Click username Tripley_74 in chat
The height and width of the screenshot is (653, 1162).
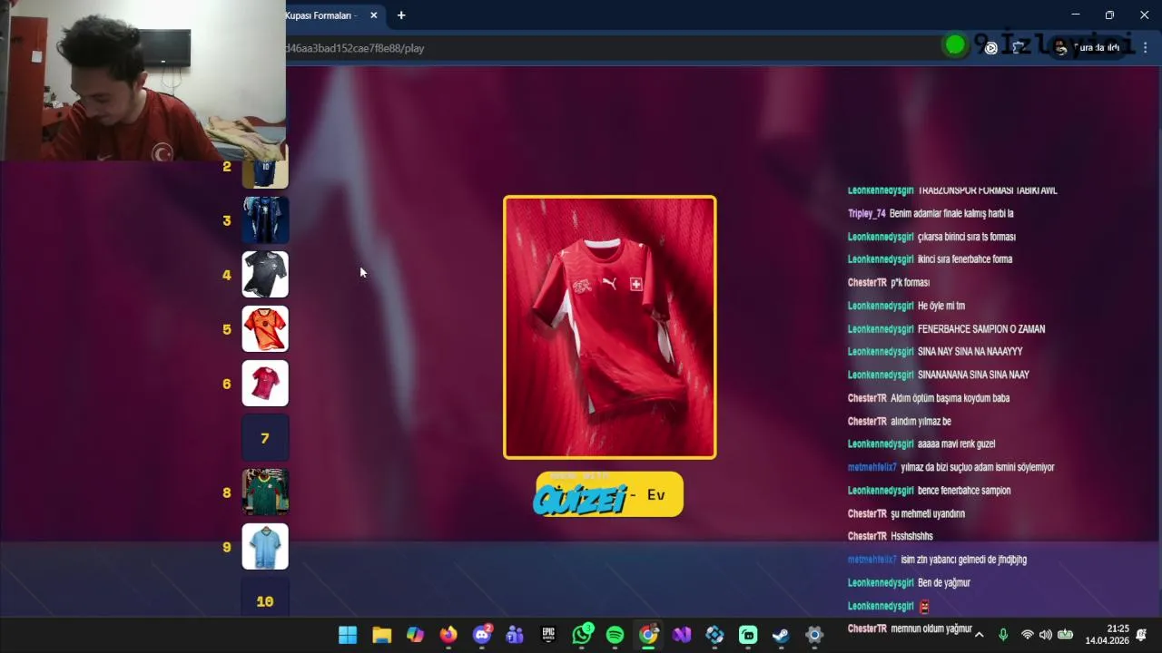coord(866,214)
